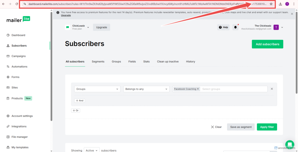Image resolution: width=298 pixels, height=152 pixels.
Task: Dismiss the premium features banner
Action: point(292,14)
